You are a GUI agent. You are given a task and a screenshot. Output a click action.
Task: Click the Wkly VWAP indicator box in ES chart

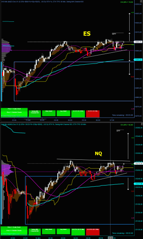tap(49, 113)
